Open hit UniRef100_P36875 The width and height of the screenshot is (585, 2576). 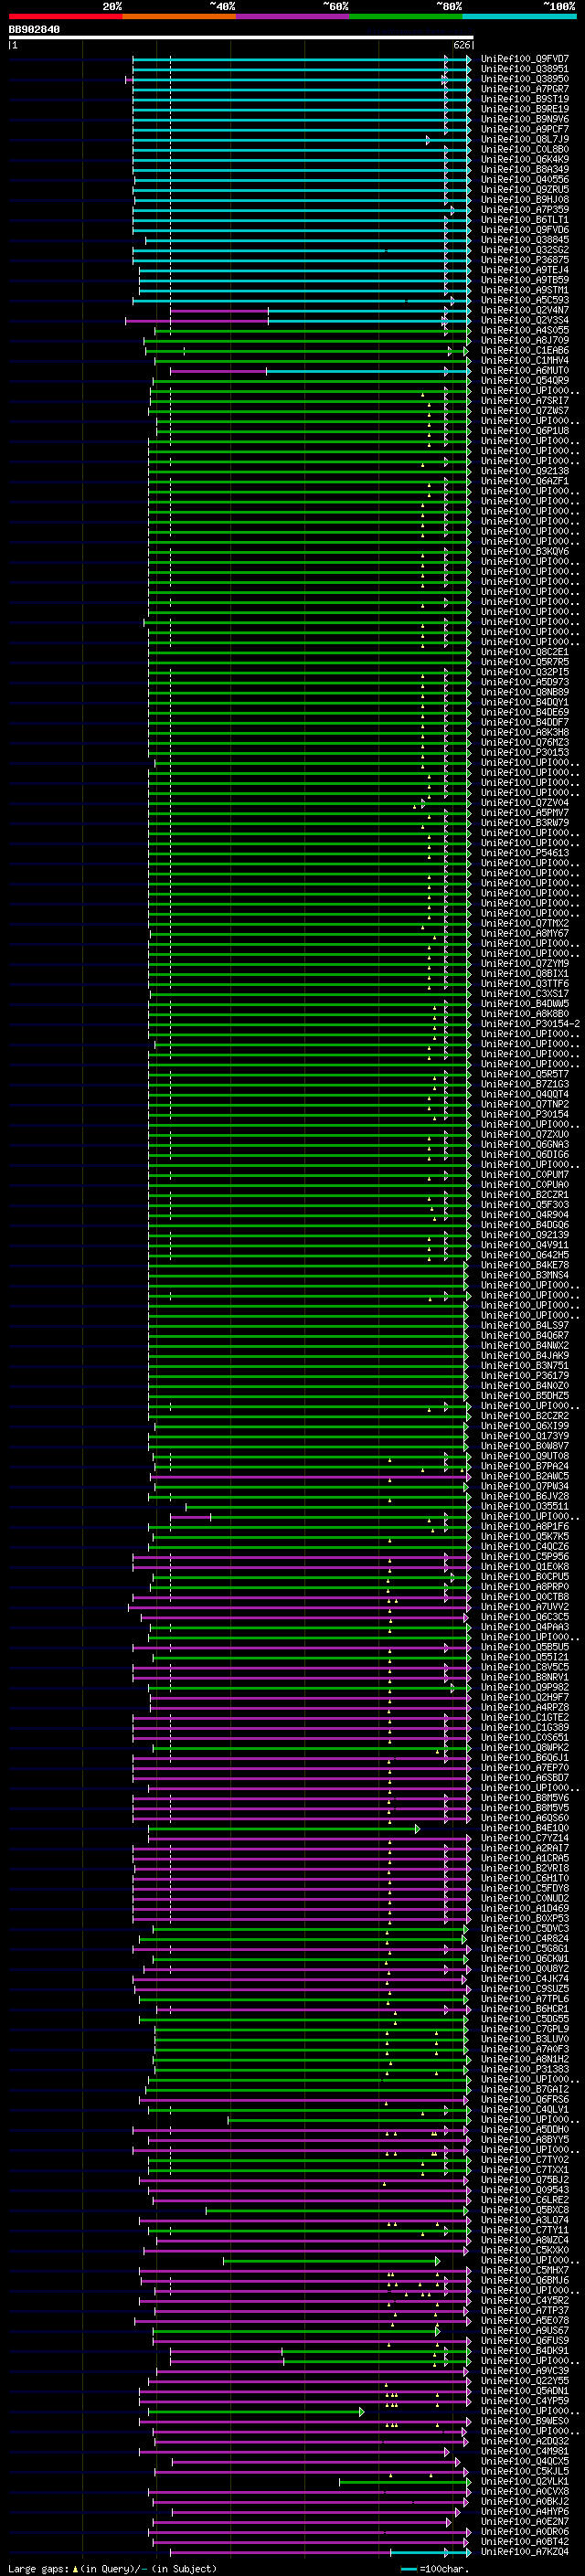pos(525,260)
